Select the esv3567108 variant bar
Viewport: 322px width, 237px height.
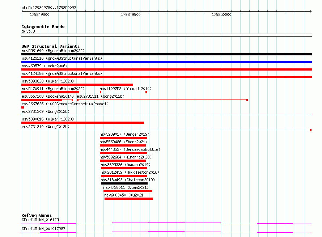coord(47,100)
